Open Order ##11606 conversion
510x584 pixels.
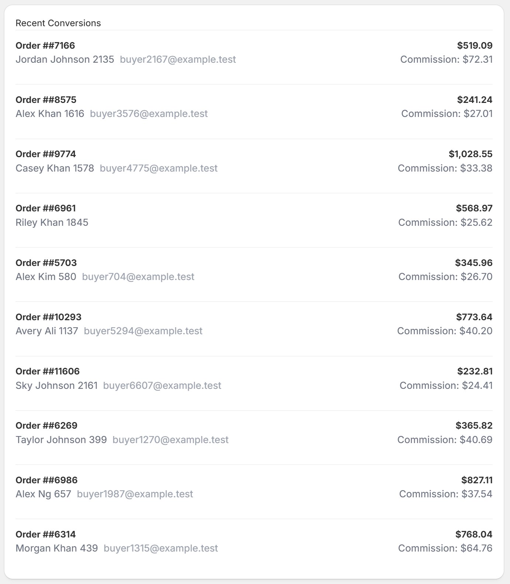pyautogui.click(x=48, y=371)
